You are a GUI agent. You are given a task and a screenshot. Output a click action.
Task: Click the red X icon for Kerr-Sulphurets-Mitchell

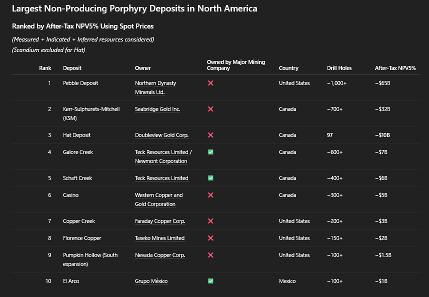pos(210,109)
